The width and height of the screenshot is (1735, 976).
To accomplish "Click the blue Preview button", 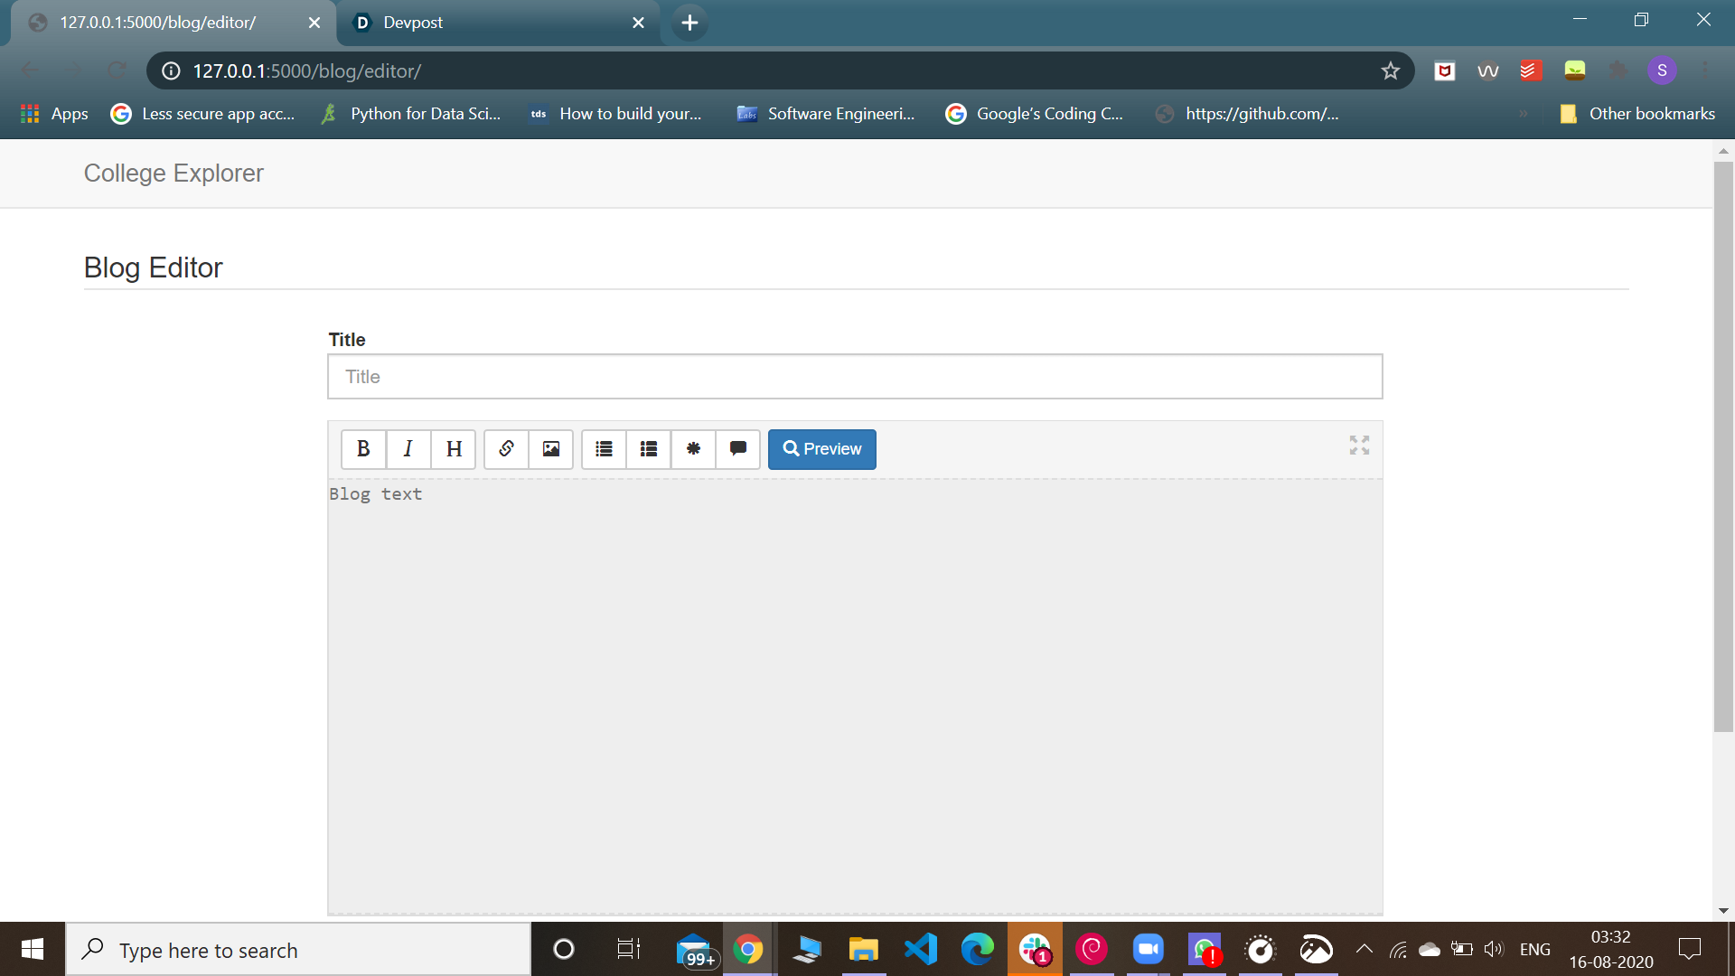I will (821, 449).
